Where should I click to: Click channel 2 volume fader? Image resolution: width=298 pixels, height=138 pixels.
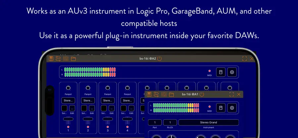point(88,119)
